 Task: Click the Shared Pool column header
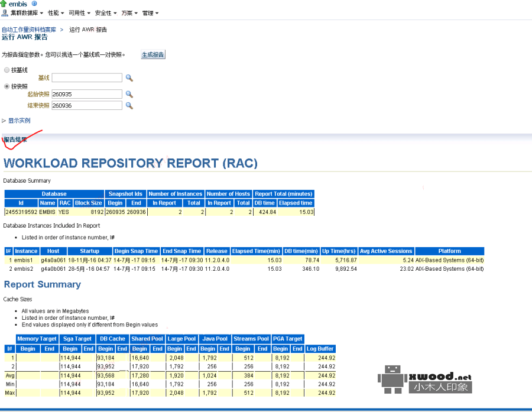point(147,339)
